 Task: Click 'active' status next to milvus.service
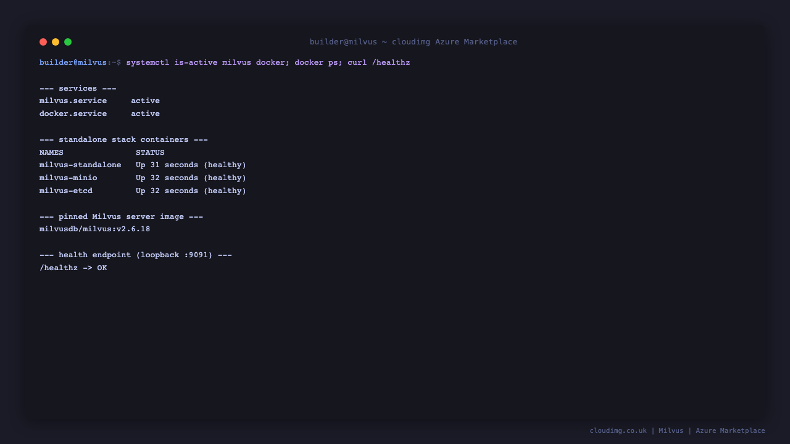tap(145, 101)
